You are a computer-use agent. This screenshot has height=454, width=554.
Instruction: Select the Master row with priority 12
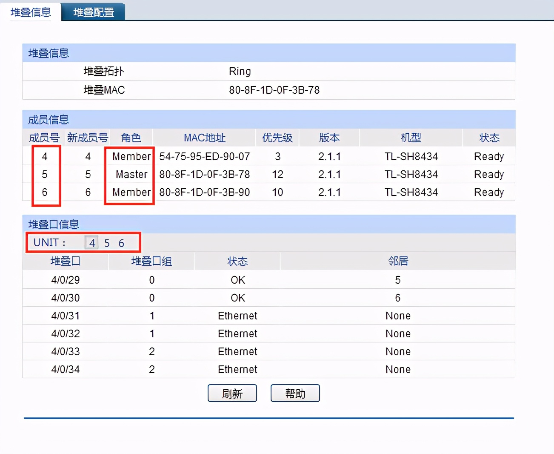(x=130, y=174)
